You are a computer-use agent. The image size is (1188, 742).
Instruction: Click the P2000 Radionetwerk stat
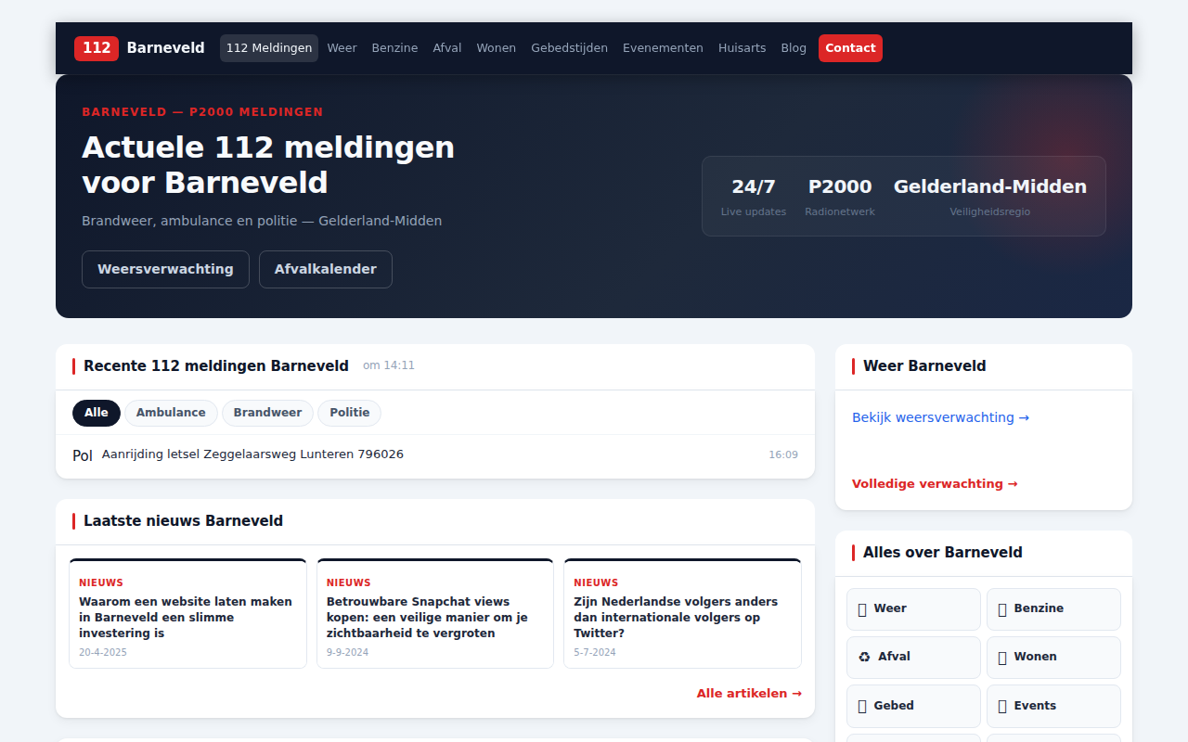pyautogui.click(x=840, y=197)
